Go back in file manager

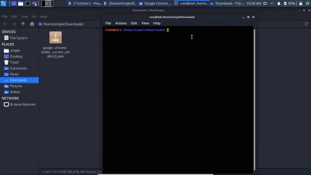[5, 24]
